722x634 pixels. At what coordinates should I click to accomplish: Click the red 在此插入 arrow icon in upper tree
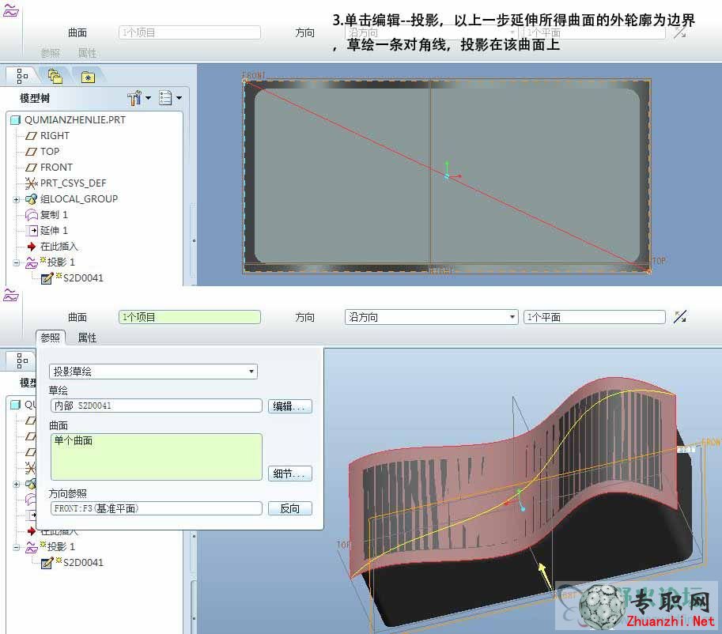(32, 247)
